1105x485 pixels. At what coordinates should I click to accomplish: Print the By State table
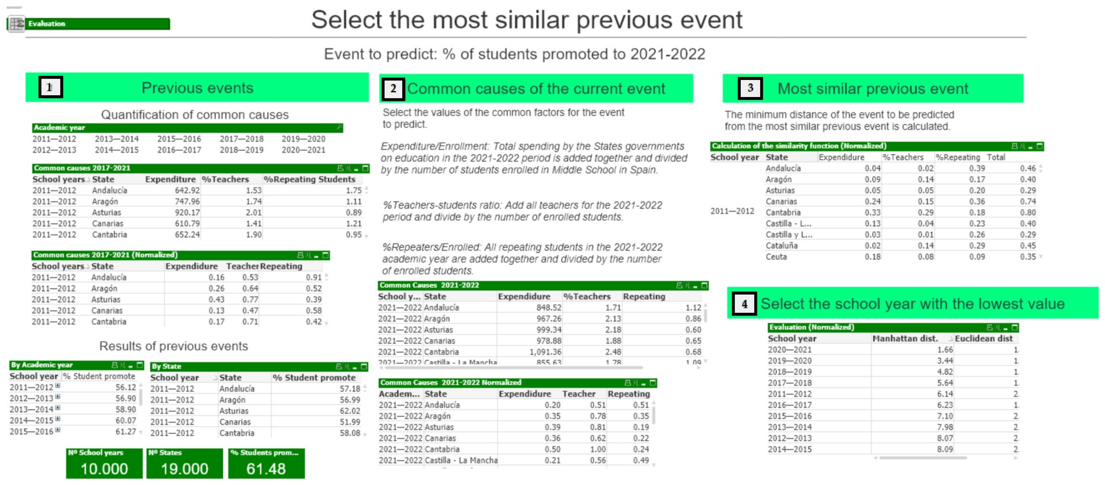coord(339,367)
